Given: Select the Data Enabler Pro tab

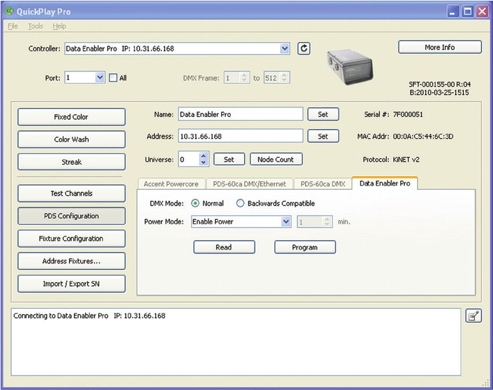Looking at the screenshot, I should coord(385,183).
